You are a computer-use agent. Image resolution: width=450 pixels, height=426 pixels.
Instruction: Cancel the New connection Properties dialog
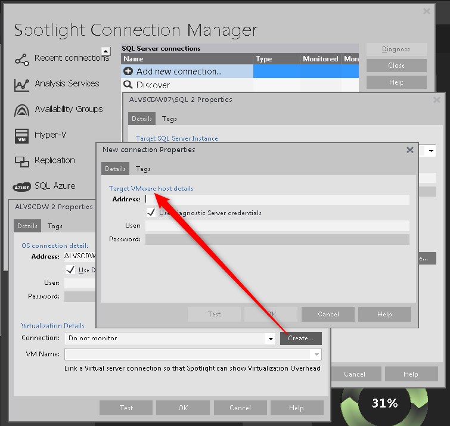click(328, 314)
